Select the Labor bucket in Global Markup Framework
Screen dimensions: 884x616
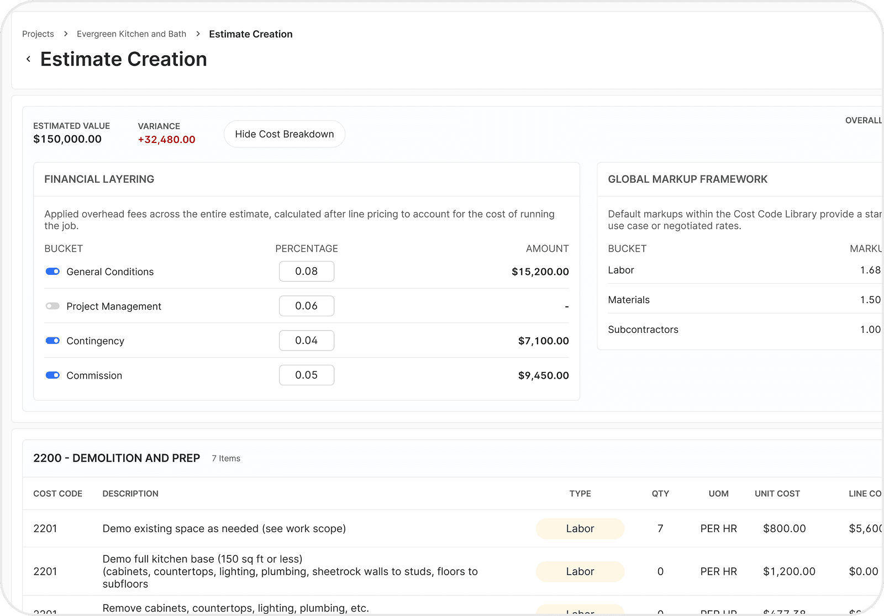tap(621, 270)
